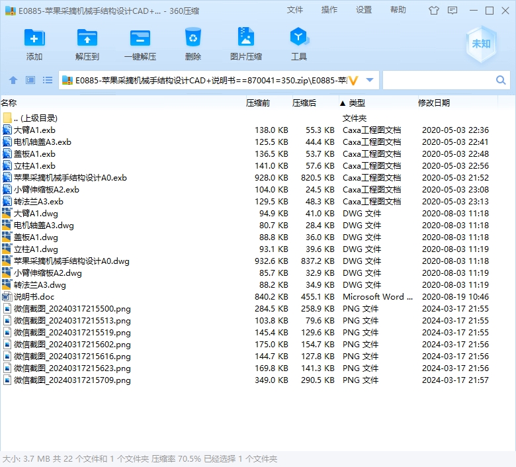Select the file 微信截图_20240317215616.png
Viewport: 516px width, 467px height.
point(72,356)
